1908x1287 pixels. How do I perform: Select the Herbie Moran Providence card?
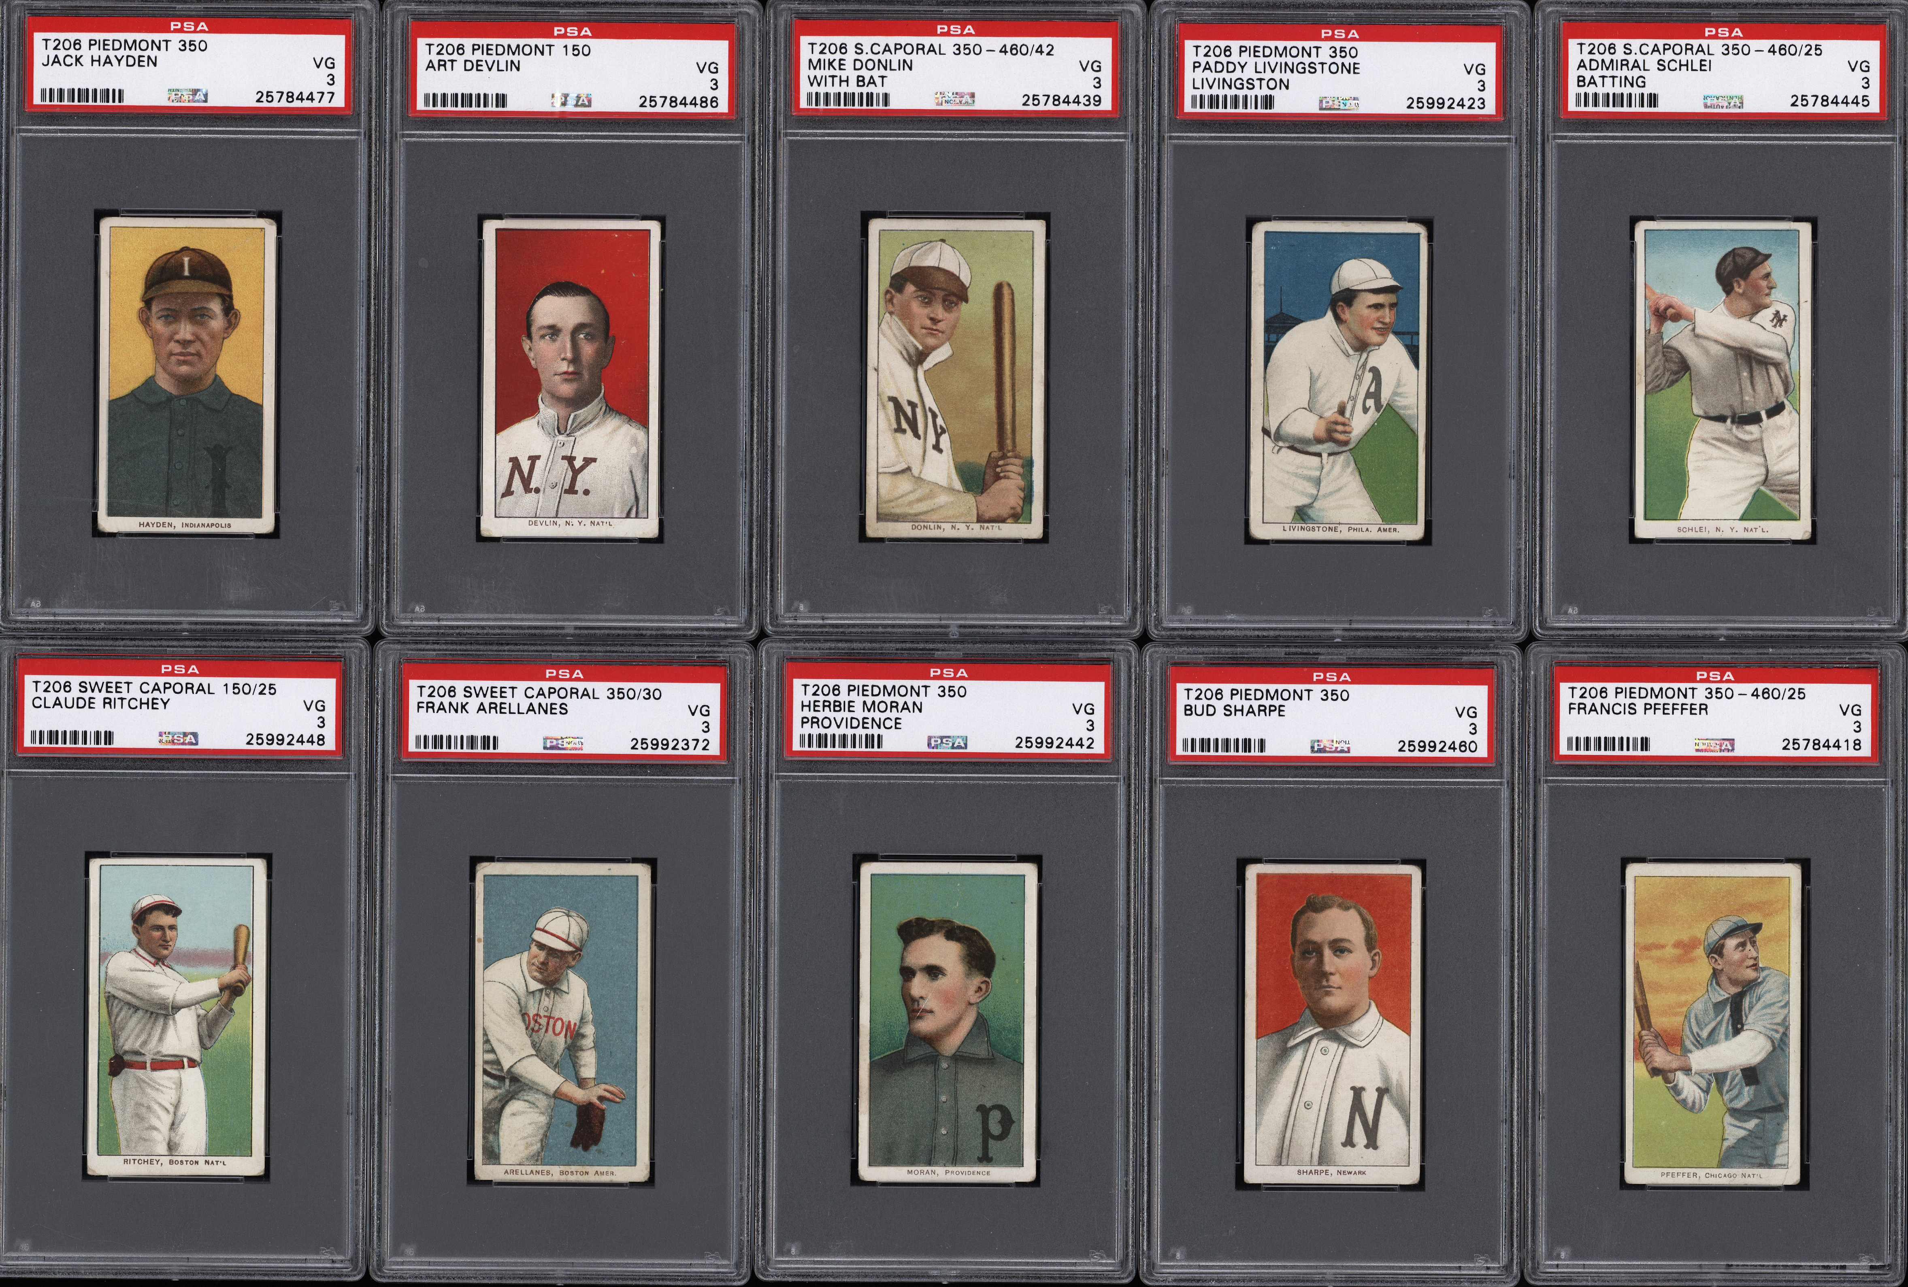click(948, 1021)
